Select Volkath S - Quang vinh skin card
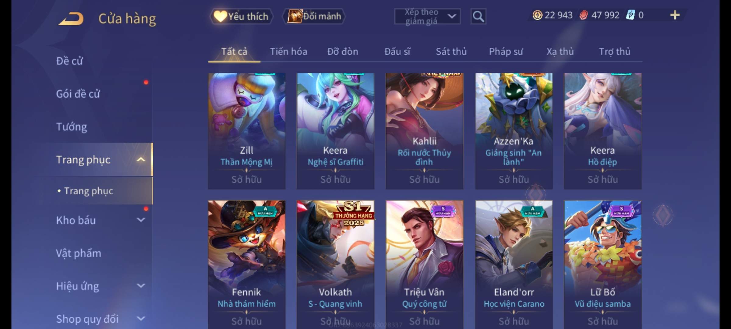731x329 pixels. click(336, 264)
